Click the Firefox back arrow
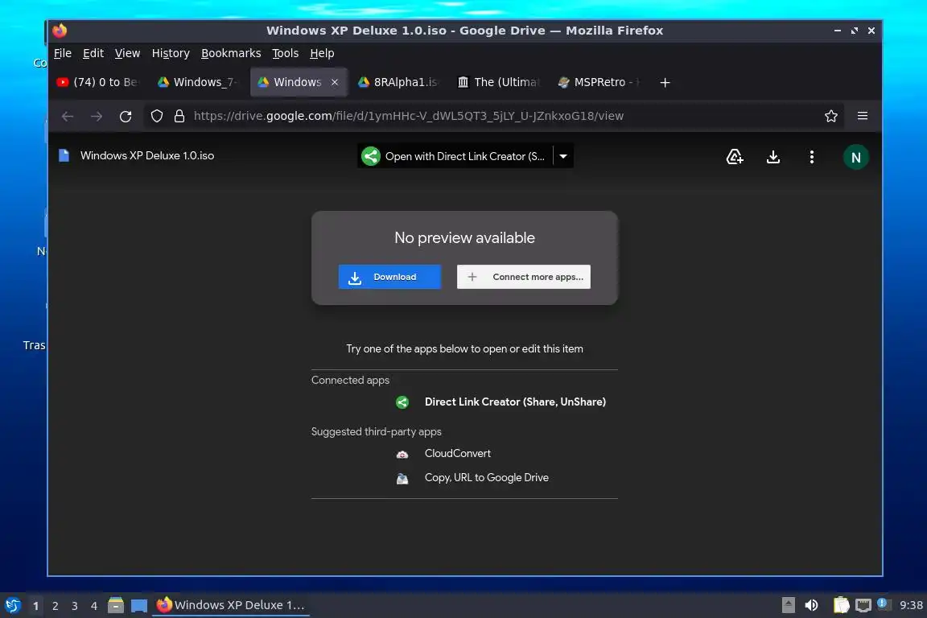The width and height of the screenshot is (927, 618). 68,117
